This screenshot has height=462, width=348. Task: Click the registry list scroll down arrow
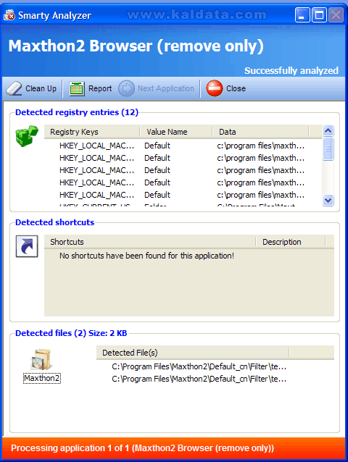pos(328,201)
